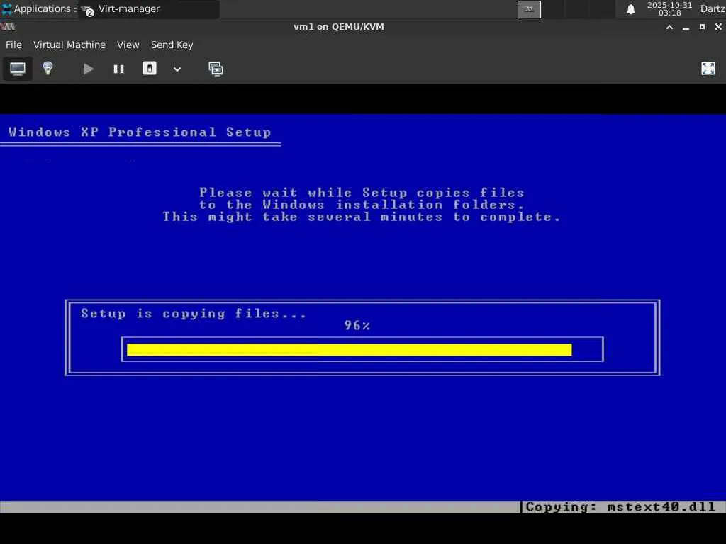The width and height of the screenshot is (726, 544).
Task: Shut down the virtual machine button
Action: [x=149, y=69]
